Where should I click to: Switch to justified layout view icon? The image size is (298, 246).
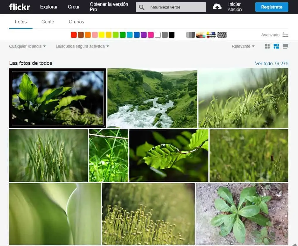(276, 46)
